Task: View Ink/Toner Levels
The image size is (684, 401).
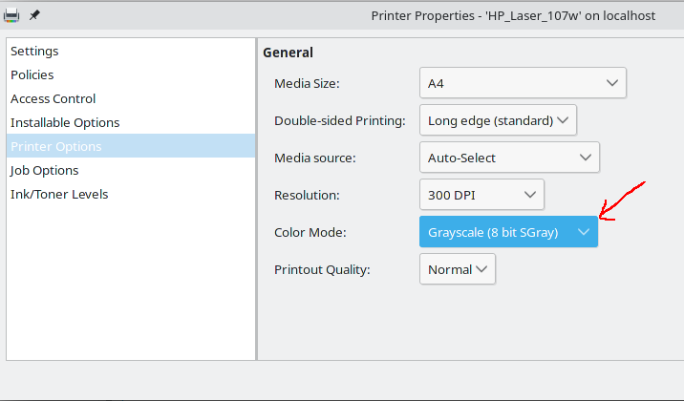Action: 59,194
